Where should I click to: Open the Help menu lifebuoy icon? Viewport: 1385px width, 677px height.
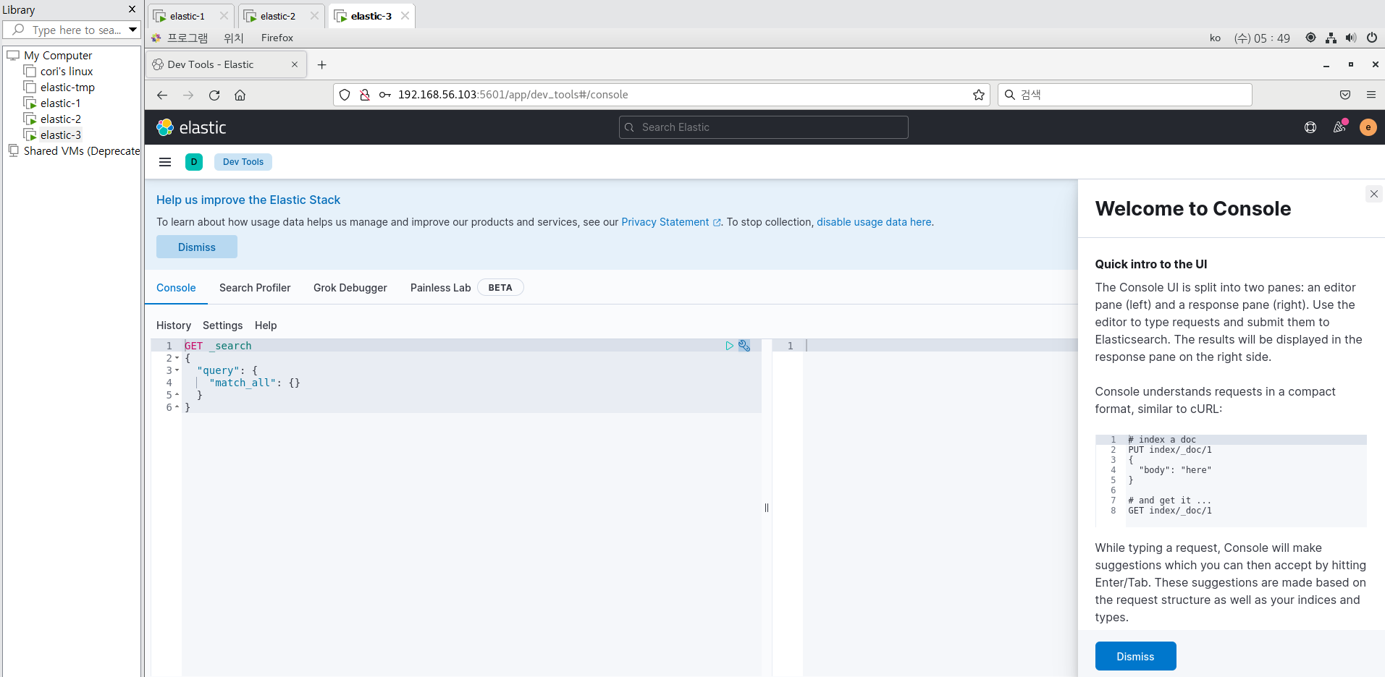(x=1310, y=127)
